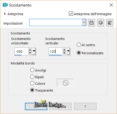Click the PaintShop Pro icon in the title bar
Screen dimensions: 117x114
tap(5, 5)
